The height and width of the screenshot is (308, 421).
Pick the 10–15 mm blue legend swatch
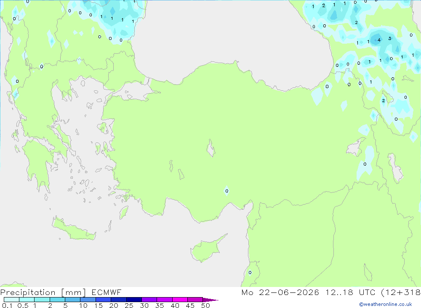pyautogui.click(x=88, y=300)
